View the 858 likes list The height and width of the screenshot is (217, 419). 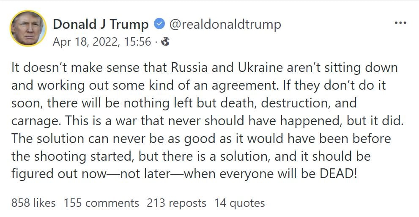click(x=33, y=203)
